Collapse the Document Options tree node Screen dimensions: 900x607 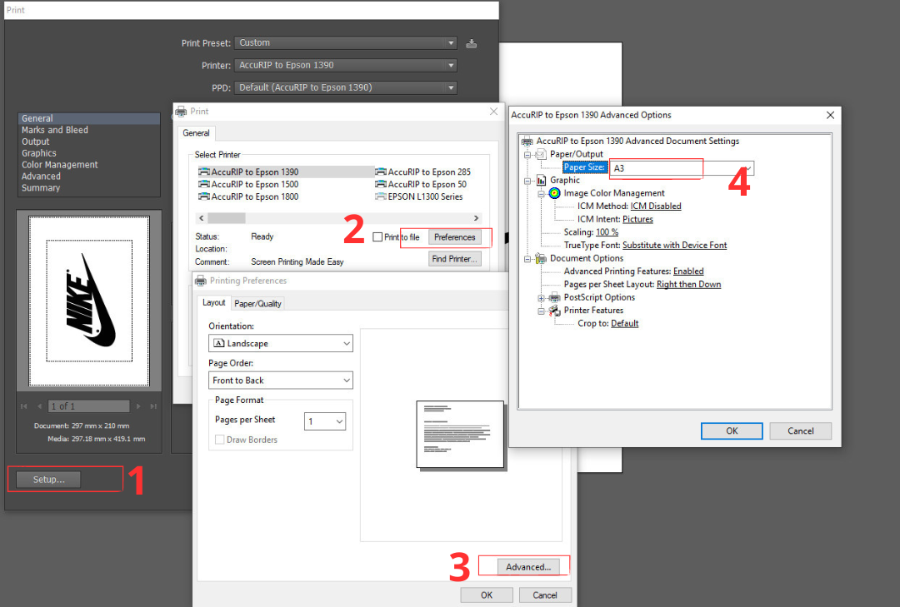point(527,259)
